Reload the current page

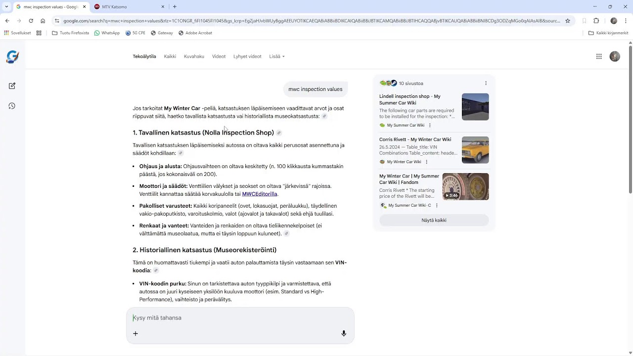point(31,21)
